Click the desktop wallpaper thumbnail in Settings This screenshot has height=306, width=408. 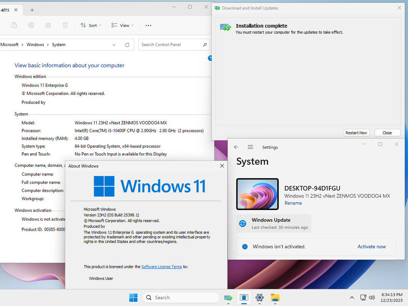pos(257,194)
